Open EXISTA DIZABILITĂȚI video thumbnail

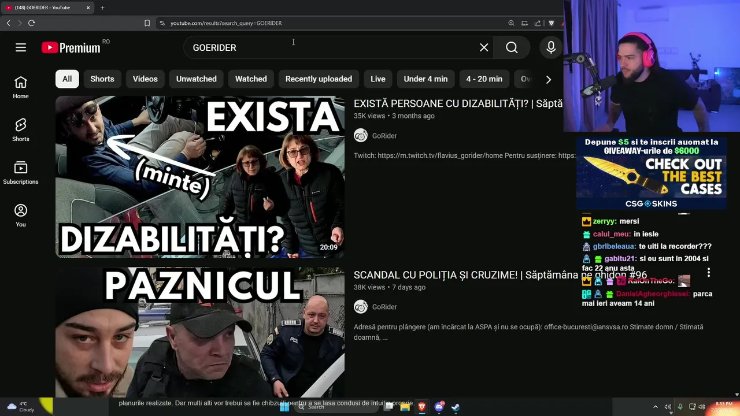pos(200,177)
